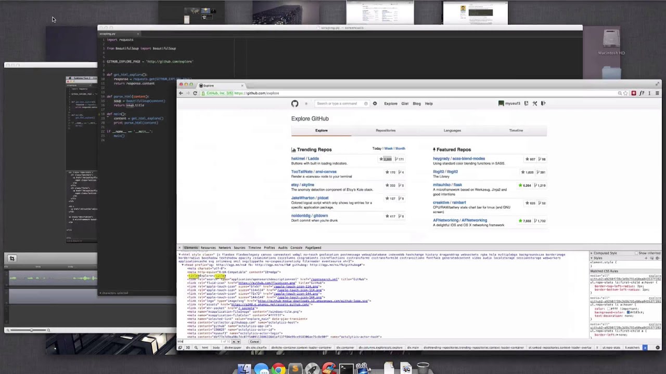Reload the github.com/explore page

[195, 93]
